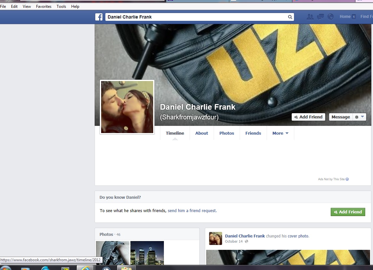
Task: Open the File menu
Action: 3,7
